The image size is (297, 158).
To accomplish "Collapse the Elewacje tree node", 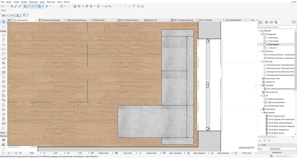I will [261, 62].
